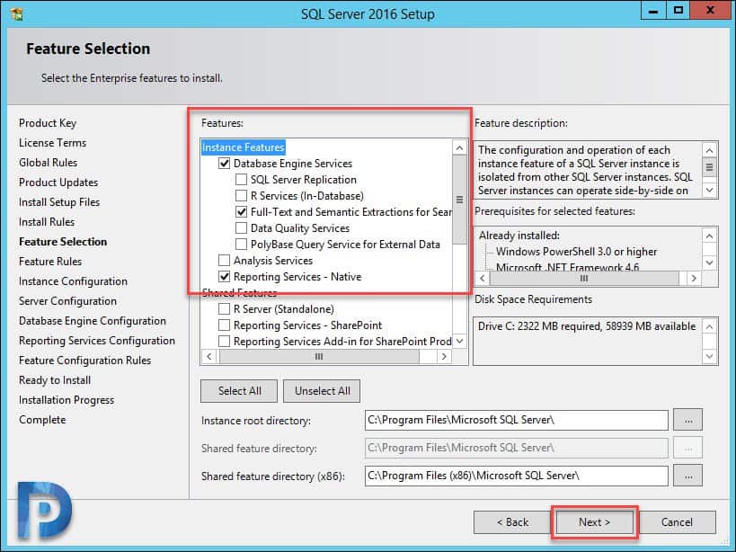Select the Instance Features tree node
Image resolution: width=736 pixels, height=552 pixels.
click(244, 147)
